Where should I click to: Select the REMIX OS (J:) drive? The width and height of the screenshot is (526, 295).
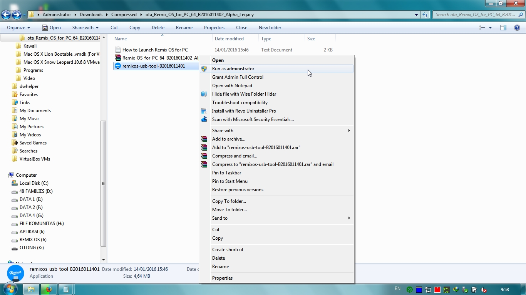tap(33, 240)
